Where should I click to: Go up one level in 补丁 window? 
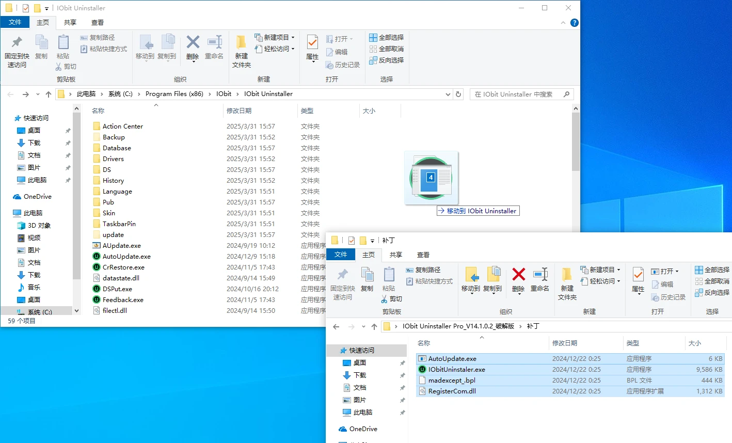point(374,326)
